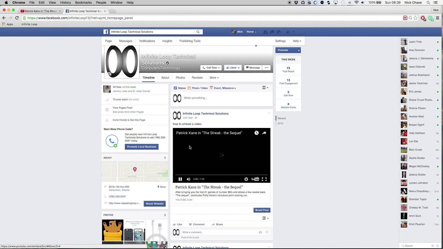Click the video progress bar
Image resolution: width=443 pixels, height=249 pixels.
pyautogui.click(x=221, y=175)
